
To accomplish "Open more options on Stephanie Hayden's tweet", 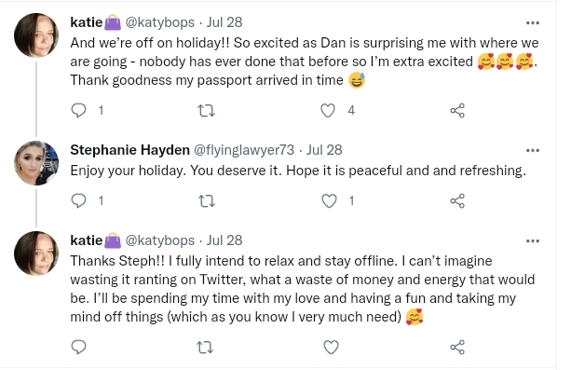I will pyautogui.click(x=533, y=150).
